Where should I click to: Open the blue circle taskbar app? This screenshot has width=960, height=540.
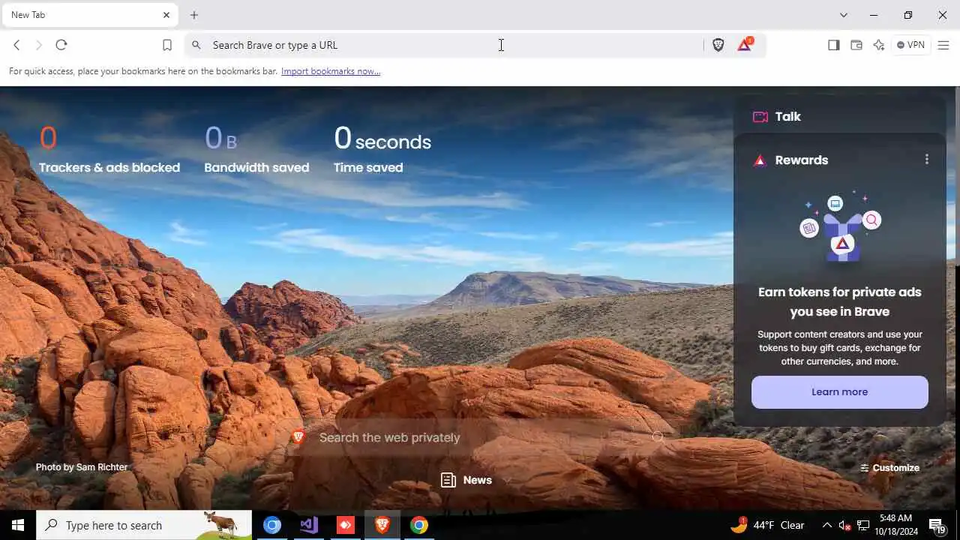pyautogui.click(x=272, y=525)
